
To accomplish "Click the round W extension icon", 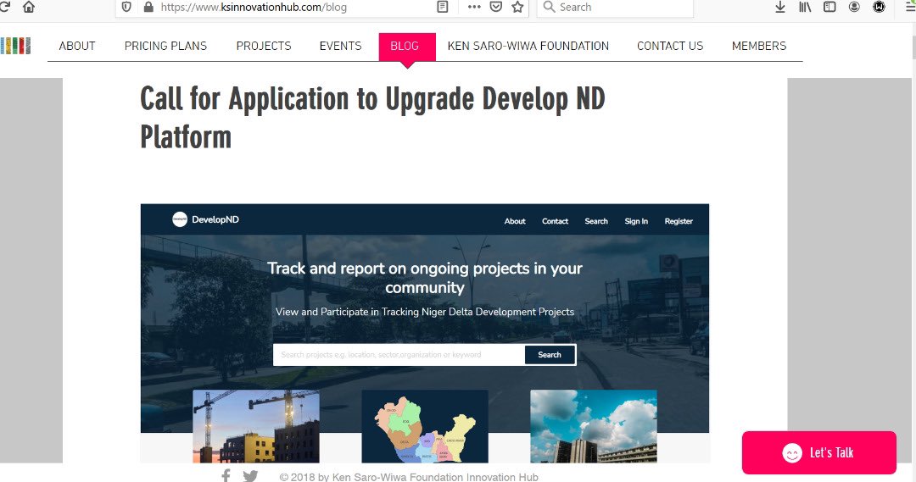I will click(880, 7).
